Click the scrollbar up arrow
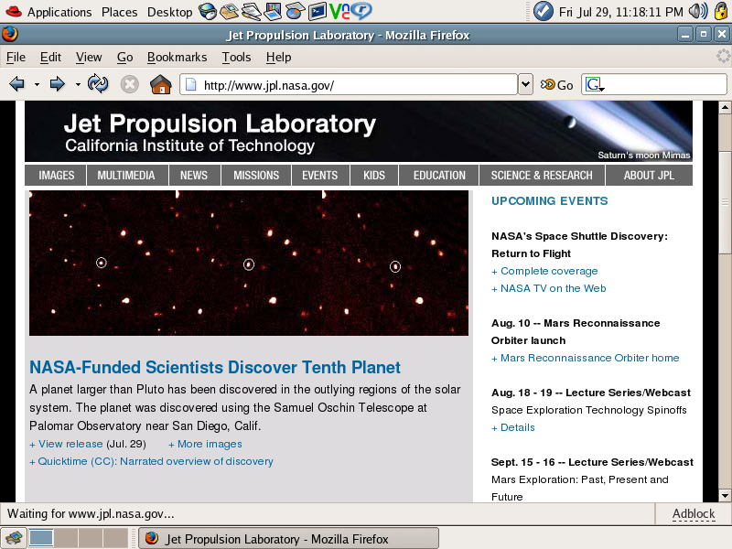Viewport: 732px width, 549px height. point(725,107)
